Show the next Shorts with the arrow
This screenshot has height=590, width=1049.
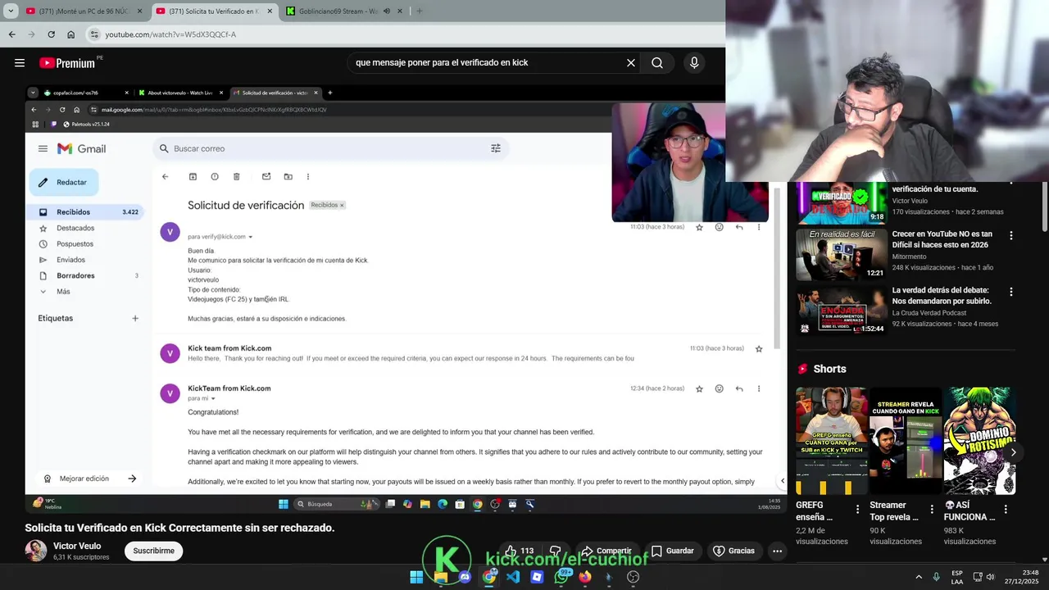[1013, 452]
